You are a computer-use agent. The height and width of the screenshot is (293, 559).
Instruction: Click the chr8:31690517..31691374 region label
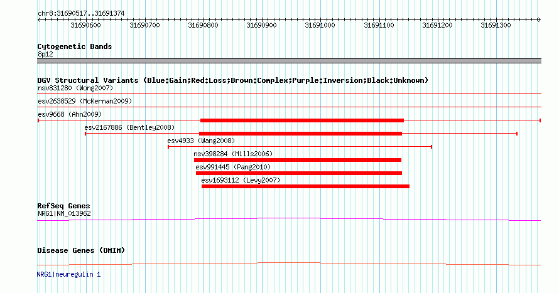(81, 13)
